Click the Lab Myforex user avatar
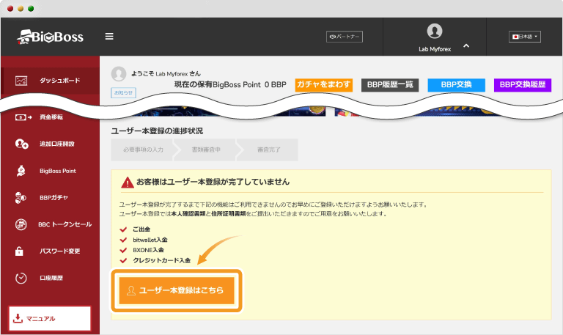This screenshot has height=335, width=563. pyautogui.click(x=435, y=31)
